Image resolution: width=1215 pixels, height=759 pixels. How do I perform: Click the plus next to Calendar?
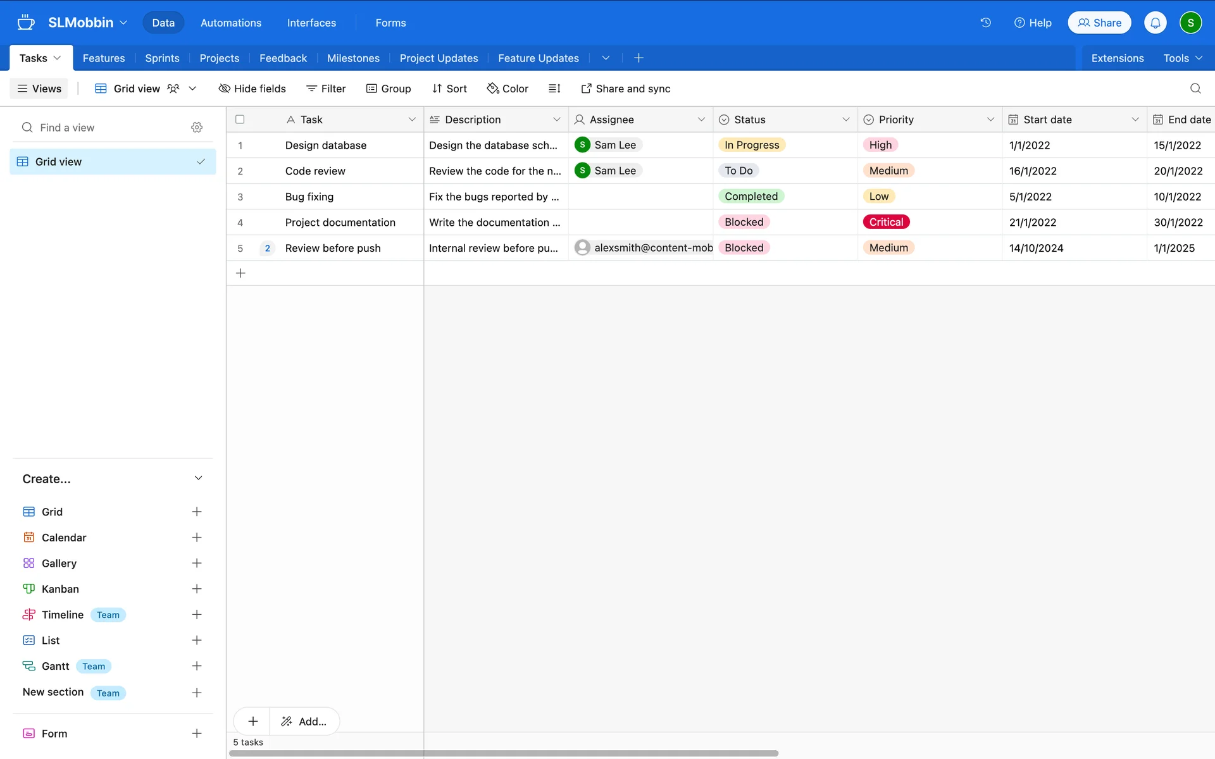pyautogui.click(x=197, y=538)
